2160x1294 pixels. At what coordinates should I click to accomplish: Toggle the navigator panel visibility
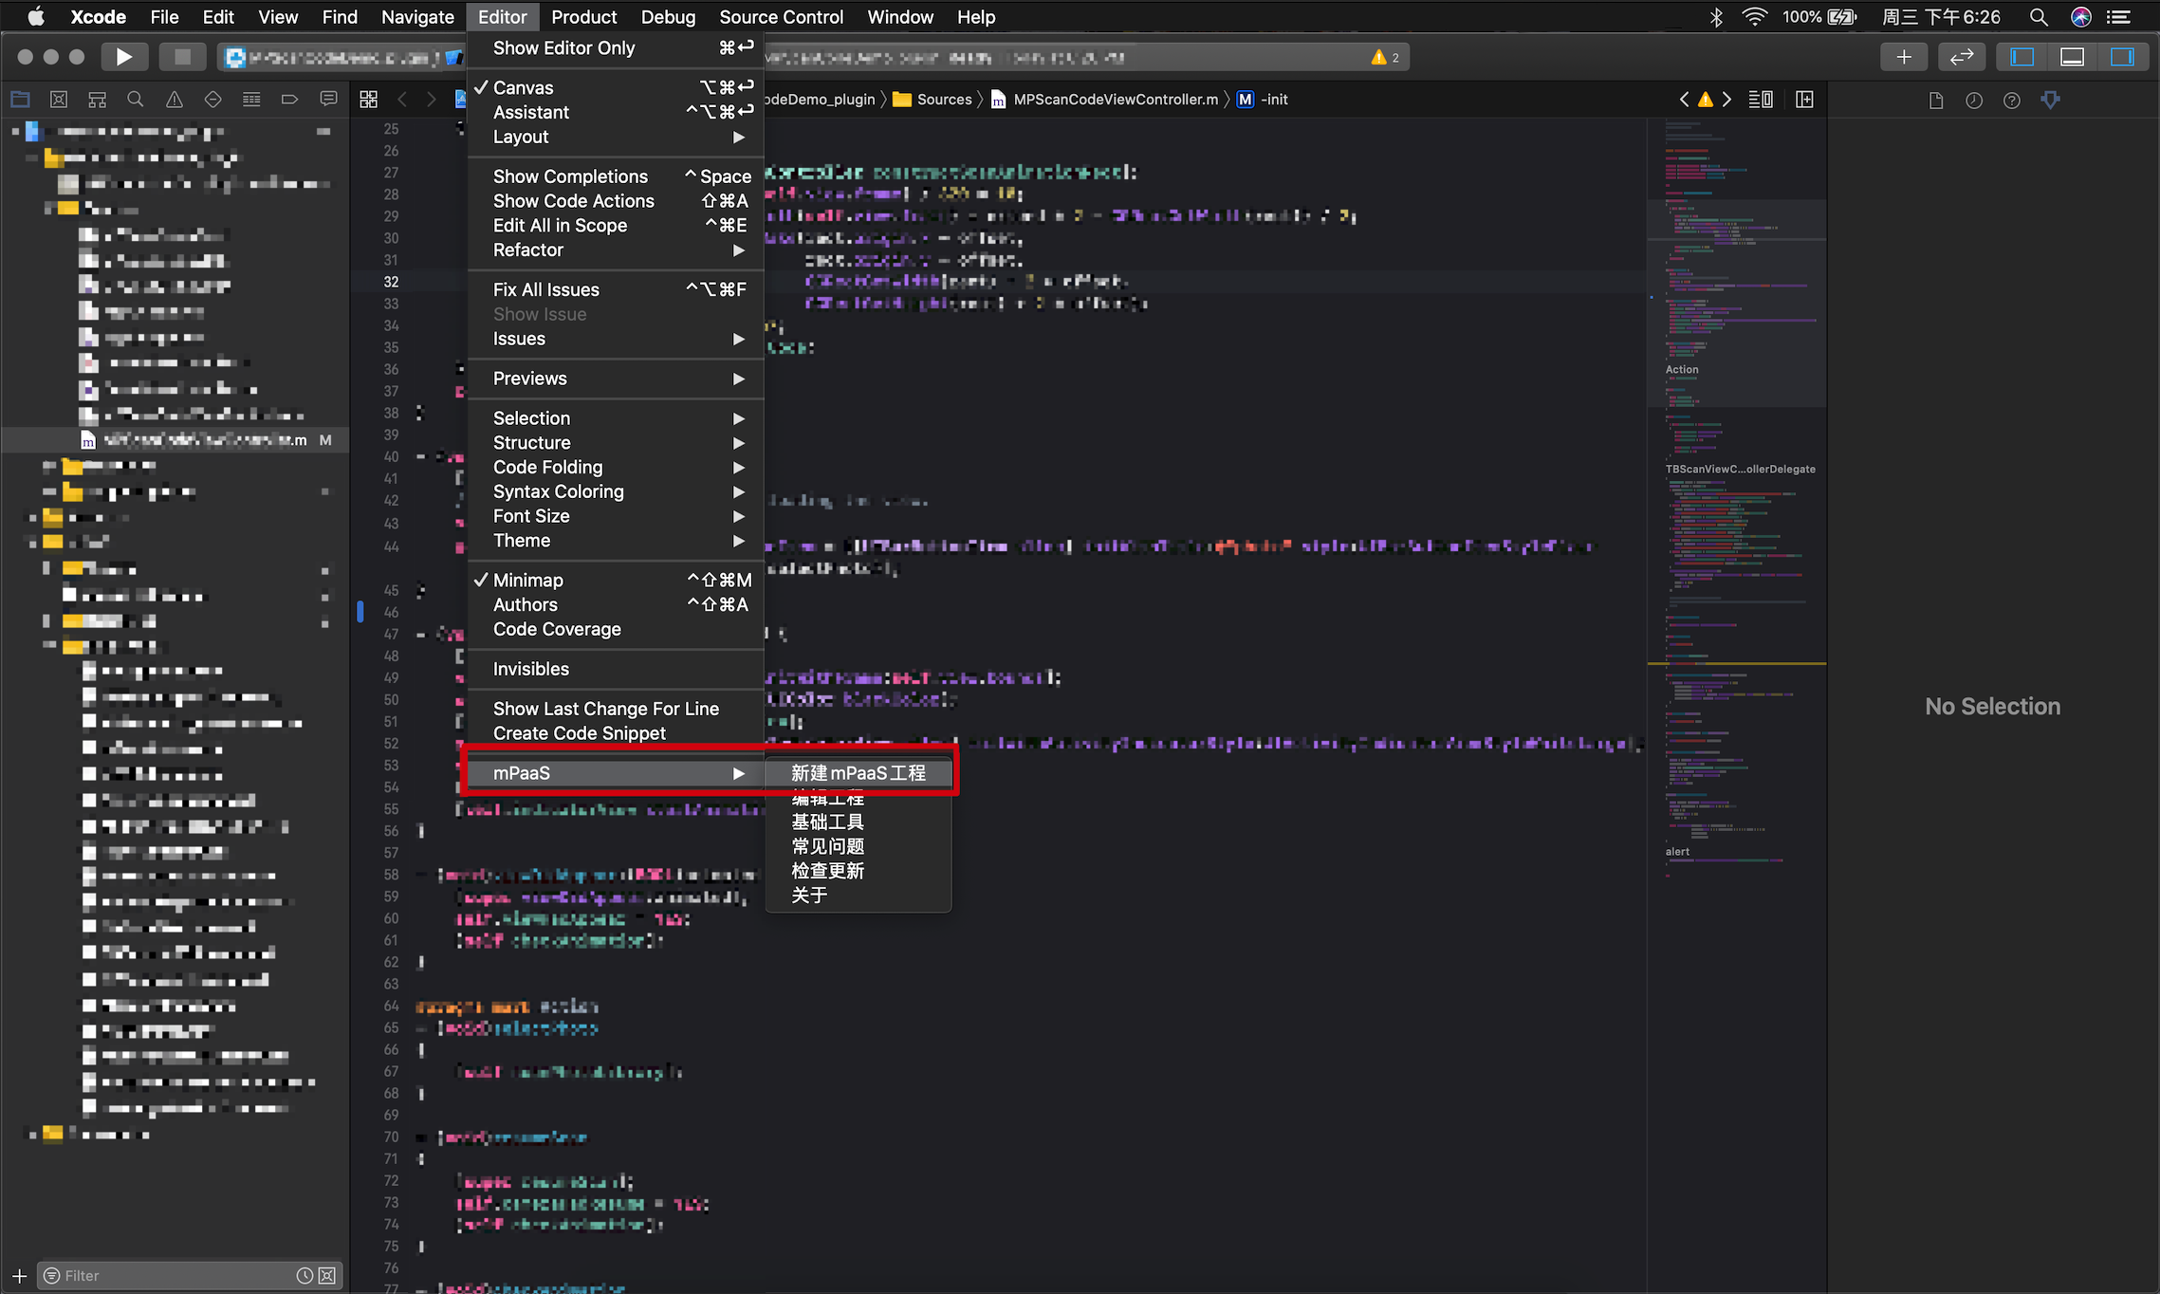tap(2022, 57)
